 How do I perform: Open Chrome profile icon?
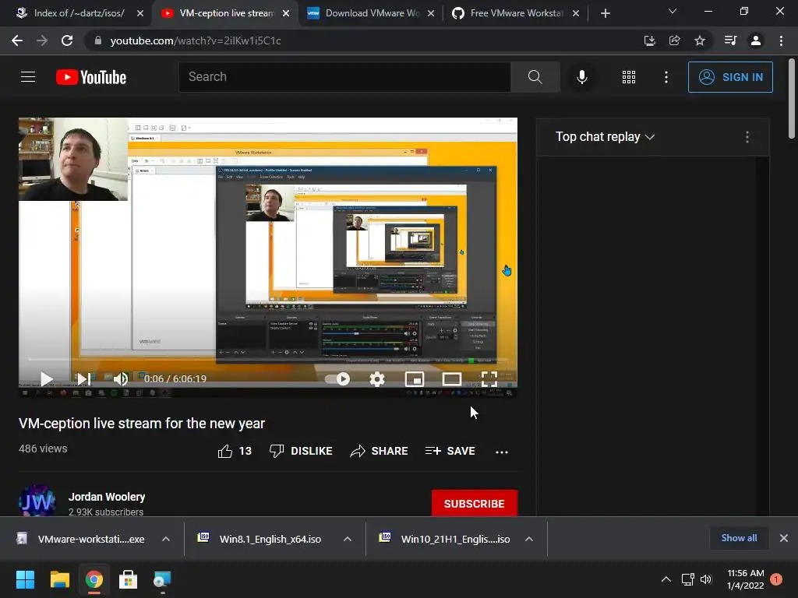(756, 40)
